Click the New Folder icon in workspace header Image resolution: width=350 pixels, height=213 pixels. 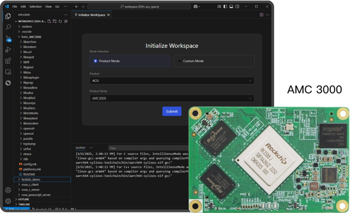(x=55, y=22)
